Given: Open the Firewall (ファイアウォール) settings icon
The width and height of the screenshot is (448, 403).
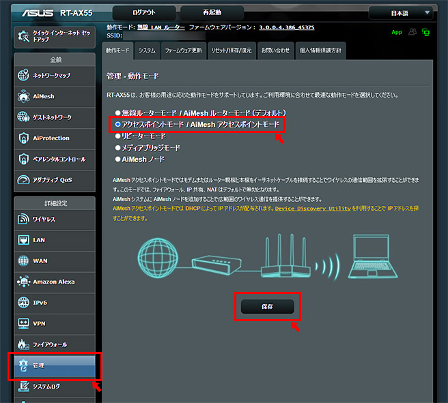Looking at the screenshot, I should click(23, 344).
